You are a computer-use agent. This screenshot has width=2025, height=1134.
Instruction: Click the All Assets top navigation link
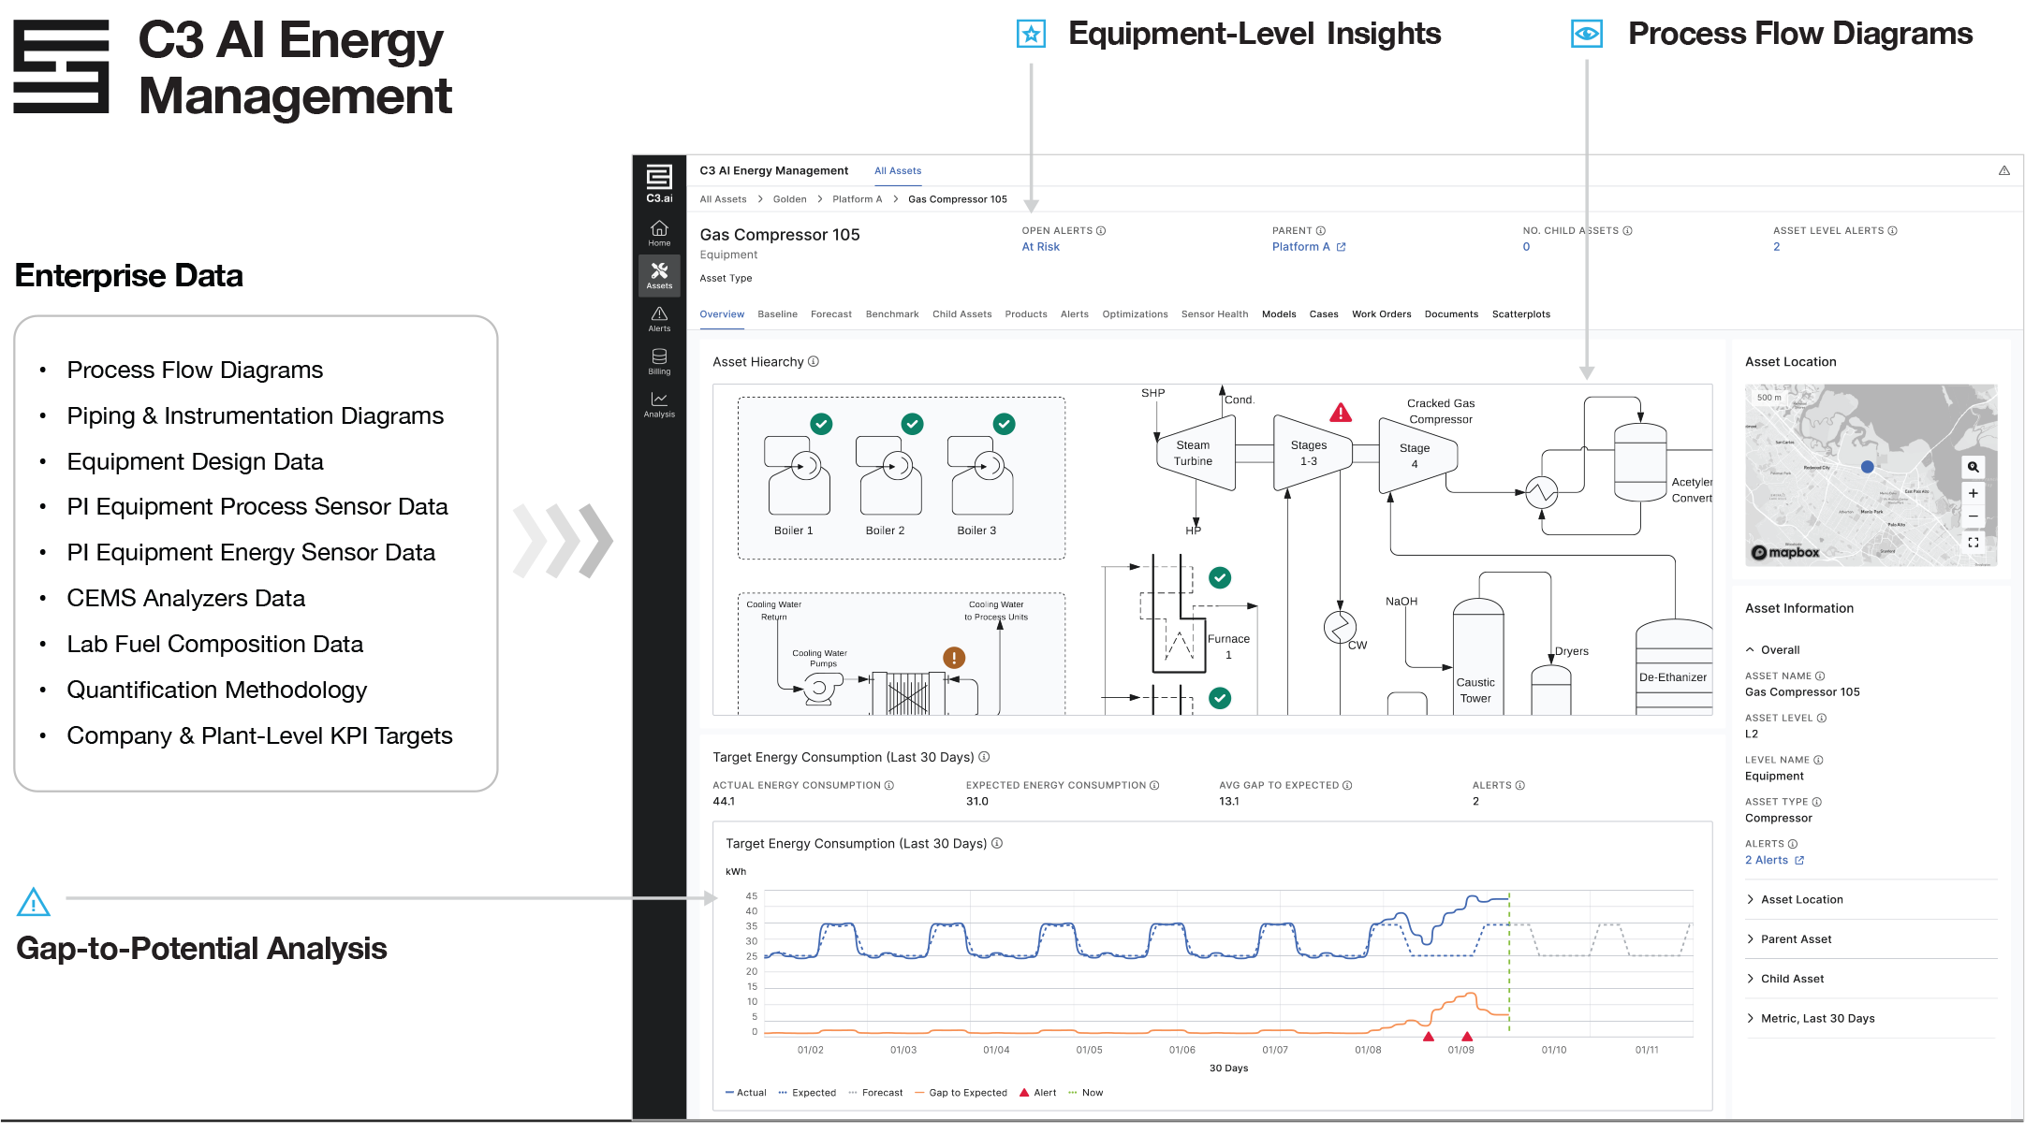pos(898,170)
